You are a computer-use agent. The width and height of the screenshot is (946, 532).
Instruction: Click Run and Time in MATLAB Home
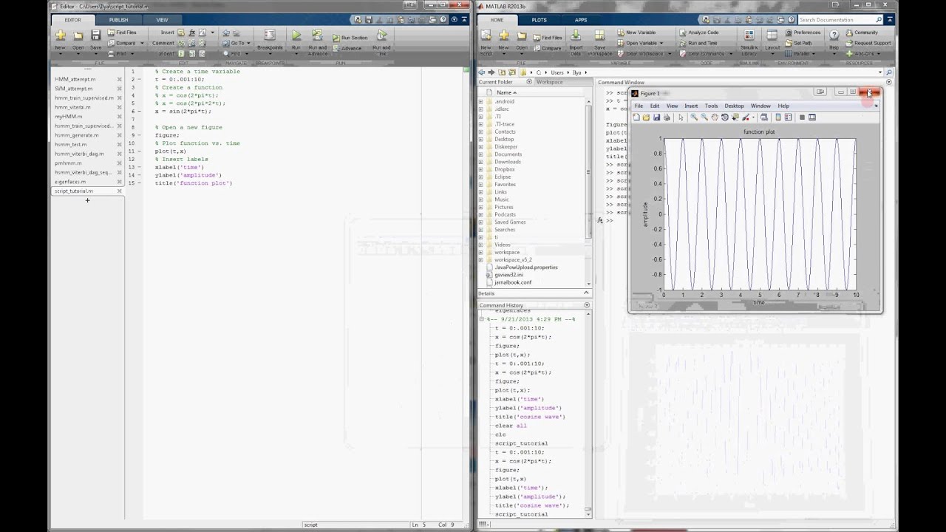(x=698, y=43)
